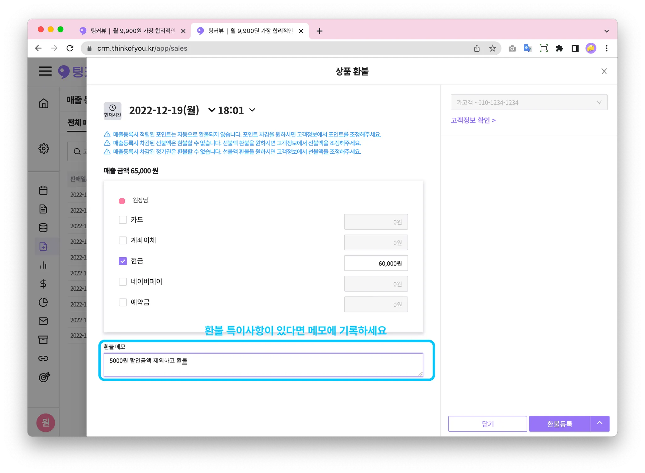Open a new browser tab
Image resolution: width=645 pixels, height=473 pixels.
(x=319, y=31)
